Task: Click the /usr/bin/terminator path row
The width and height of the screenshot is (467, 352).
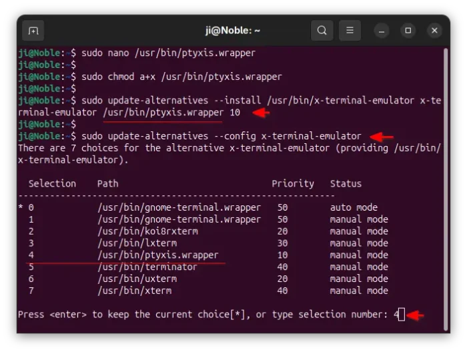Action: [147, 267]
